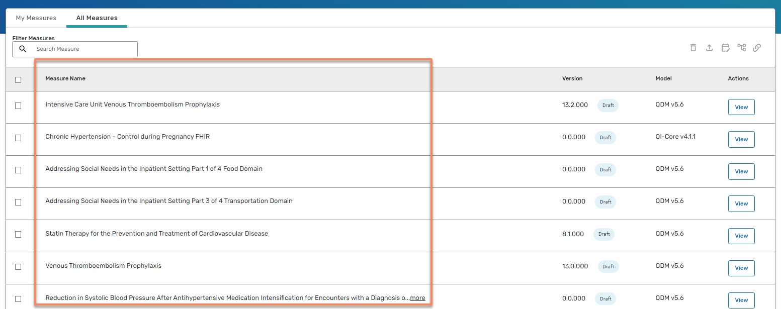781x309 pixels.
Task: Click View on Statin Therapy row
Action: [x=741, y=236]
